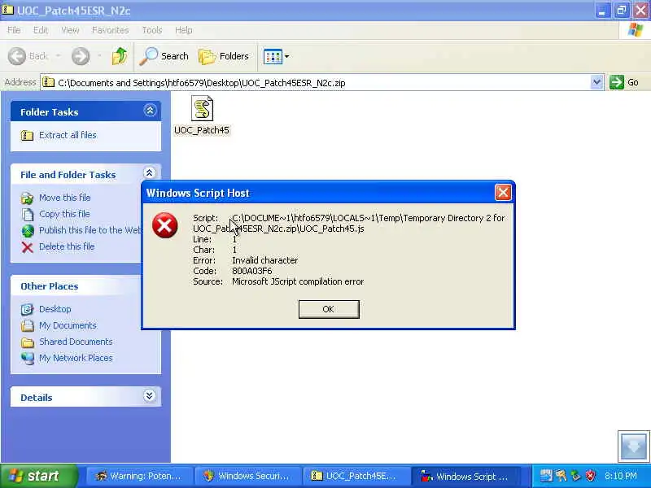Viewport: 651px width, 488px height.
Task: Open the Favorites menu
Action: click(x=111, y=30)
